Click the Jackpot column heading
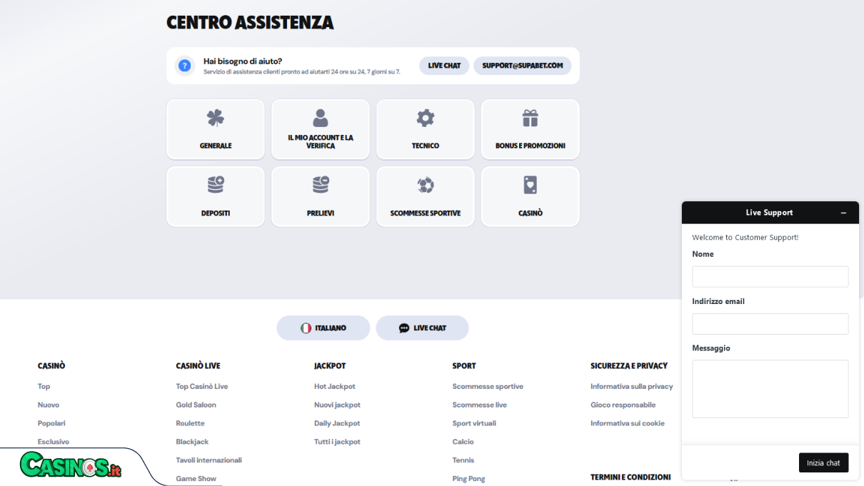Image resolution: width=864 pixels, height=486 pixels. pyautogui.click(x=330, y=365)
